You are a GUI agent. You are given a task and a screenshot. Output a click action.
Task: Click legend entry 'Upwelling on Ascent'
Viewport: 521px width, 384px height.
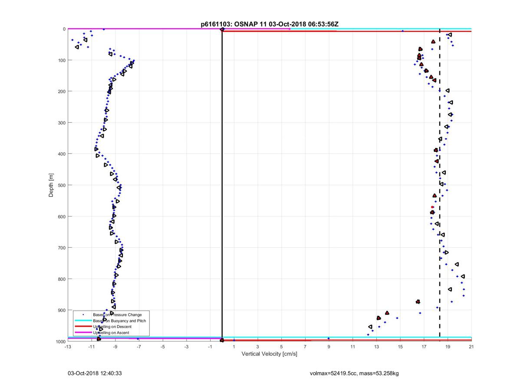111,333
